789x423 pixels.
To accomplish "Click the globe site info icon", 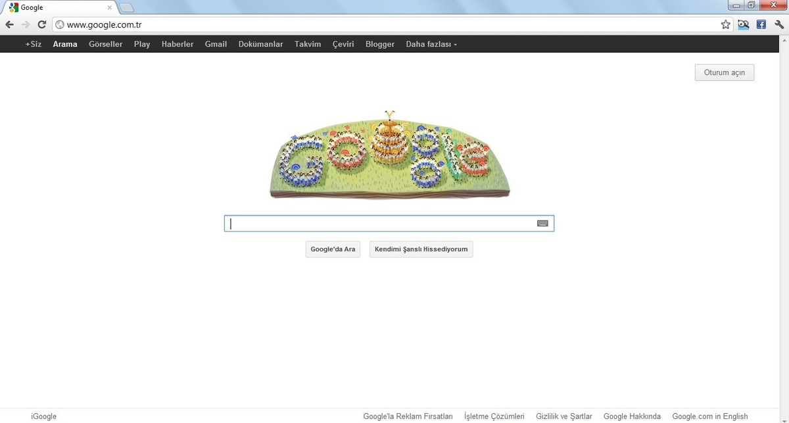I will tap(60, 25).
